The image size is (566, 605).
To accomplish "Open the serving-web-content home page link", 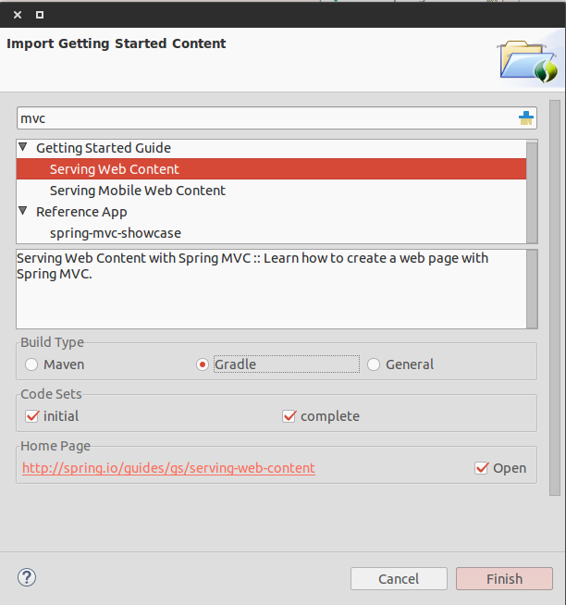I will 168,468.
